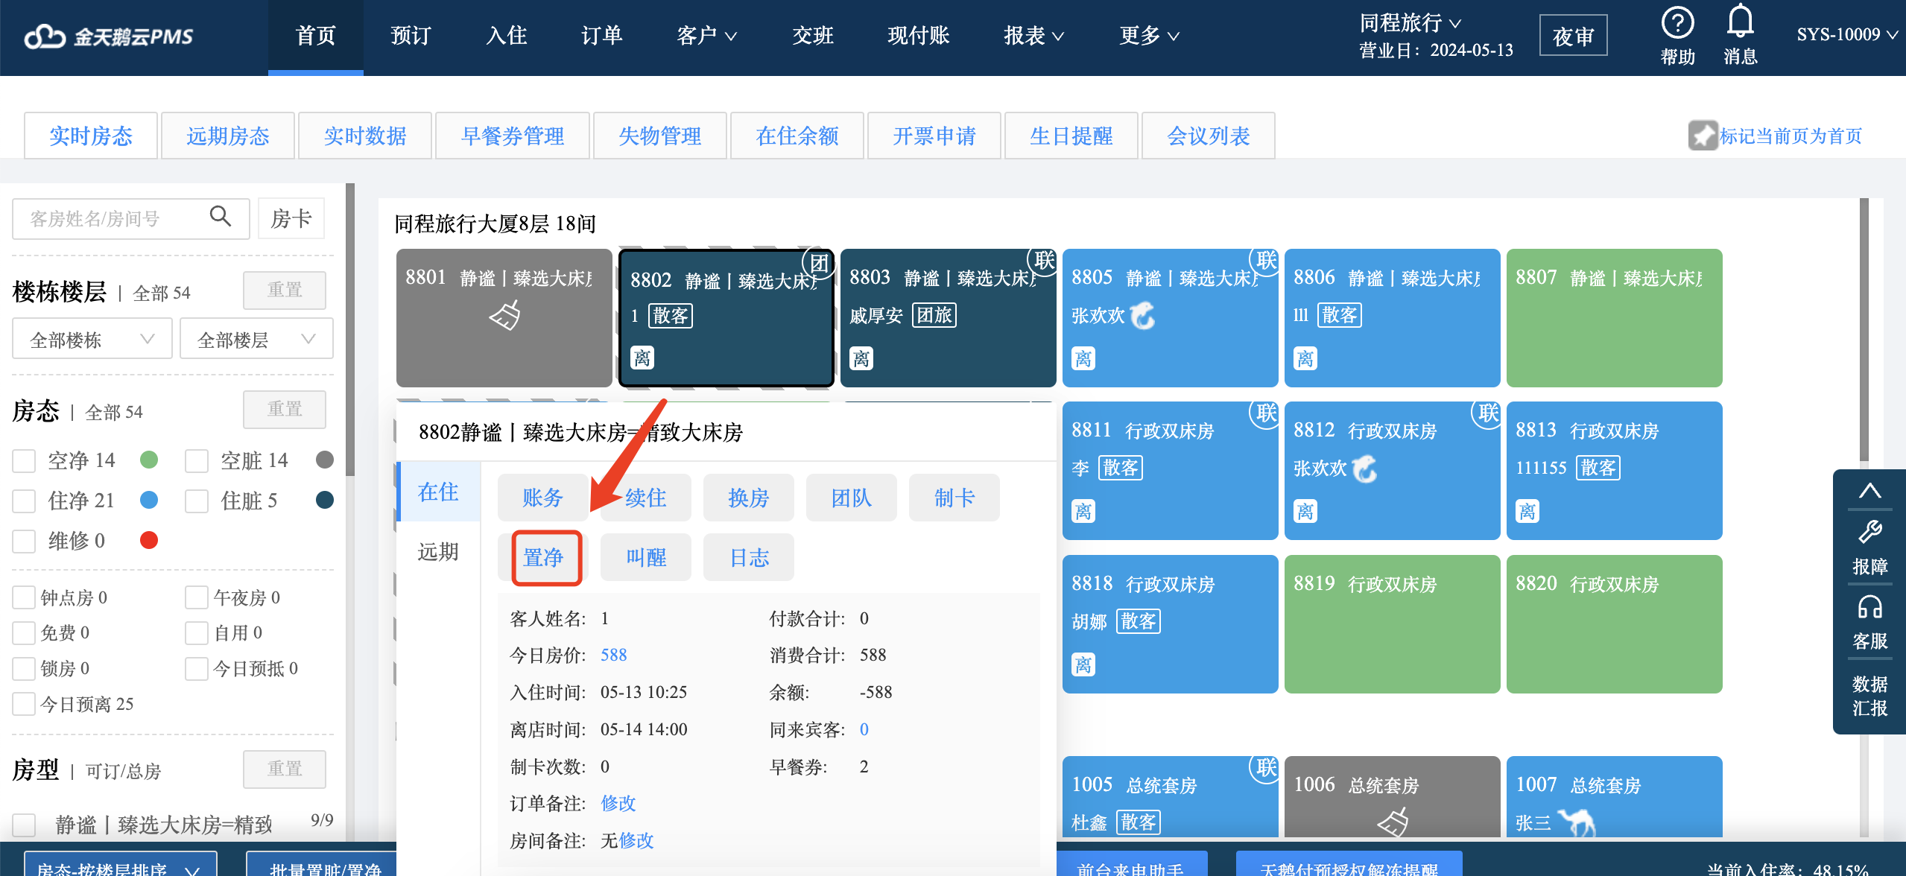1906x876 pixels.
Task: Expand the 客户 menu
Action: [x=706, y=35]
